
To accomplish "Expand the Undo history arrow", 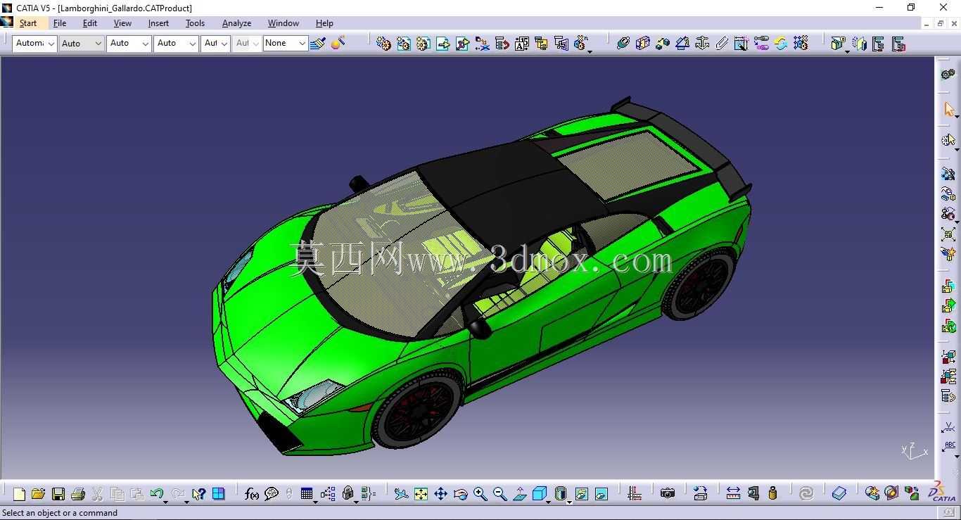I will pyautogui.click(x=165, y=501).
